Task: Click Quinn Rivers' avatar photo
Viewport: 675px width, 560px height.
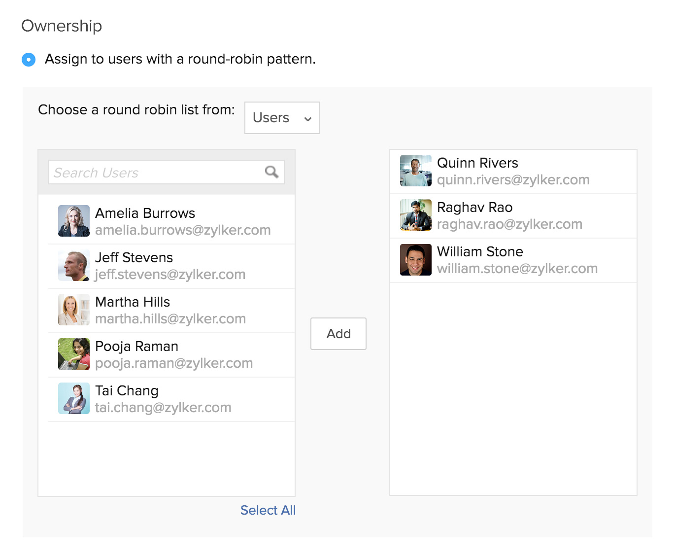Action: tap(415, 171)
